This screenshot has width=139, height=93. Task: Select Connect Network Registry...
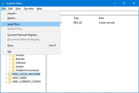tap(30, 35)
